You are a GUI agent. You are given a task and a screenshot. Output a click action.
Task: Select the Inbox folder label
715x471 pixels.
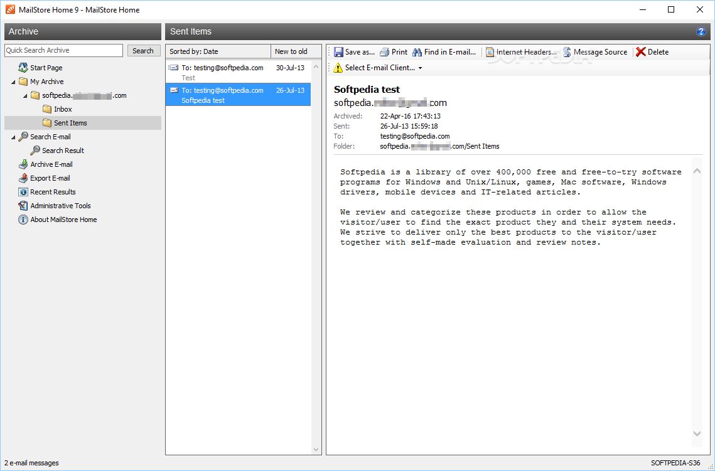63,109
